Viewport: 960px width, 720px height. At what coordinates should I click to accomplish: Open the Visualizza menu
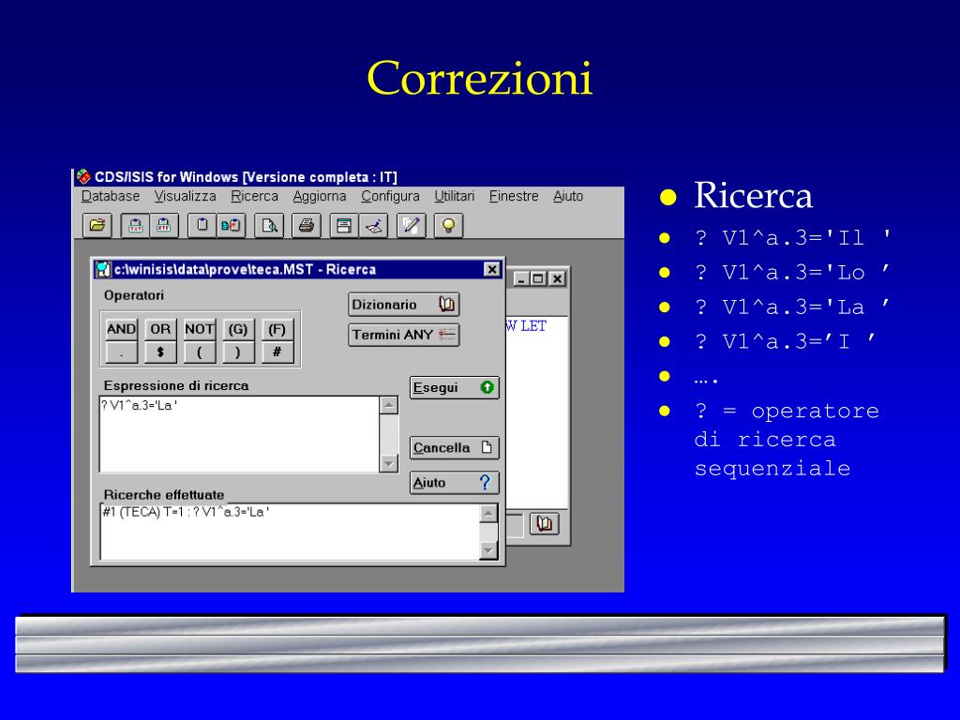(x=185, y=196)
